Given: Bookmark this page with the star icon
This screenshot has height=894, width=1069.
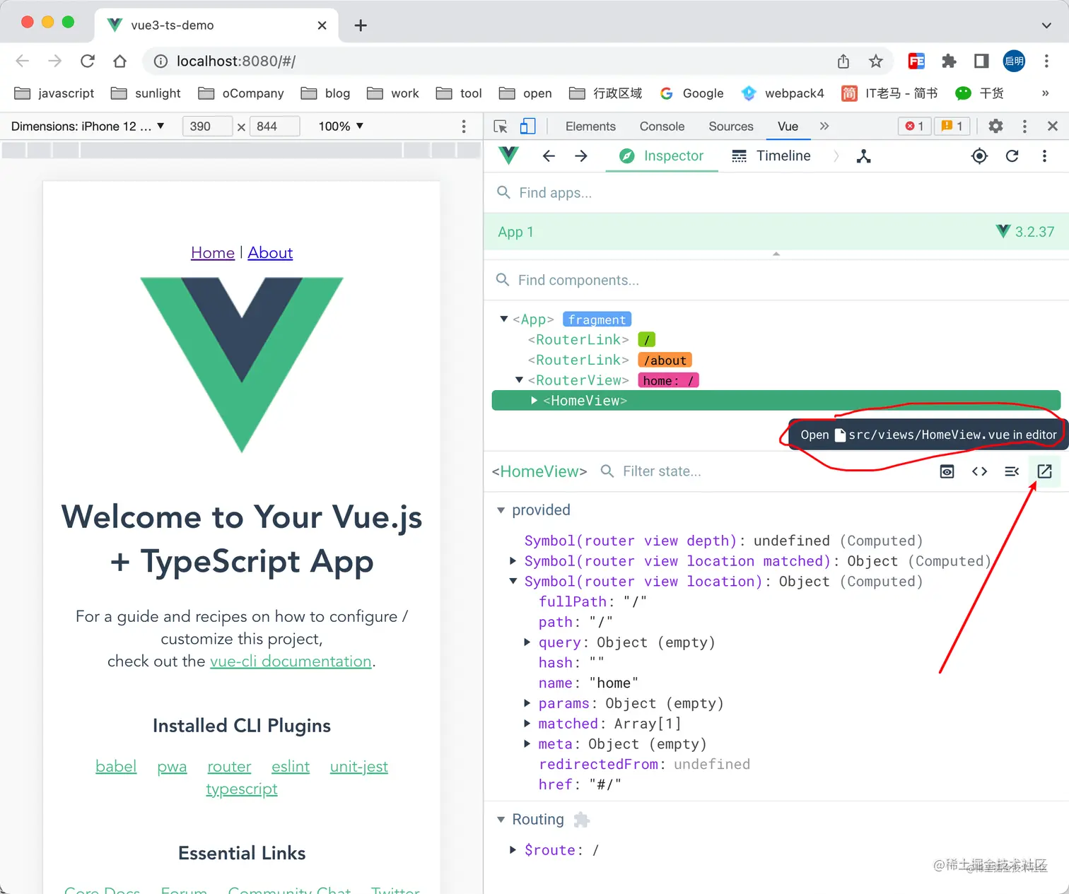Looking at the screenshot, I should [x=876, y=61].
